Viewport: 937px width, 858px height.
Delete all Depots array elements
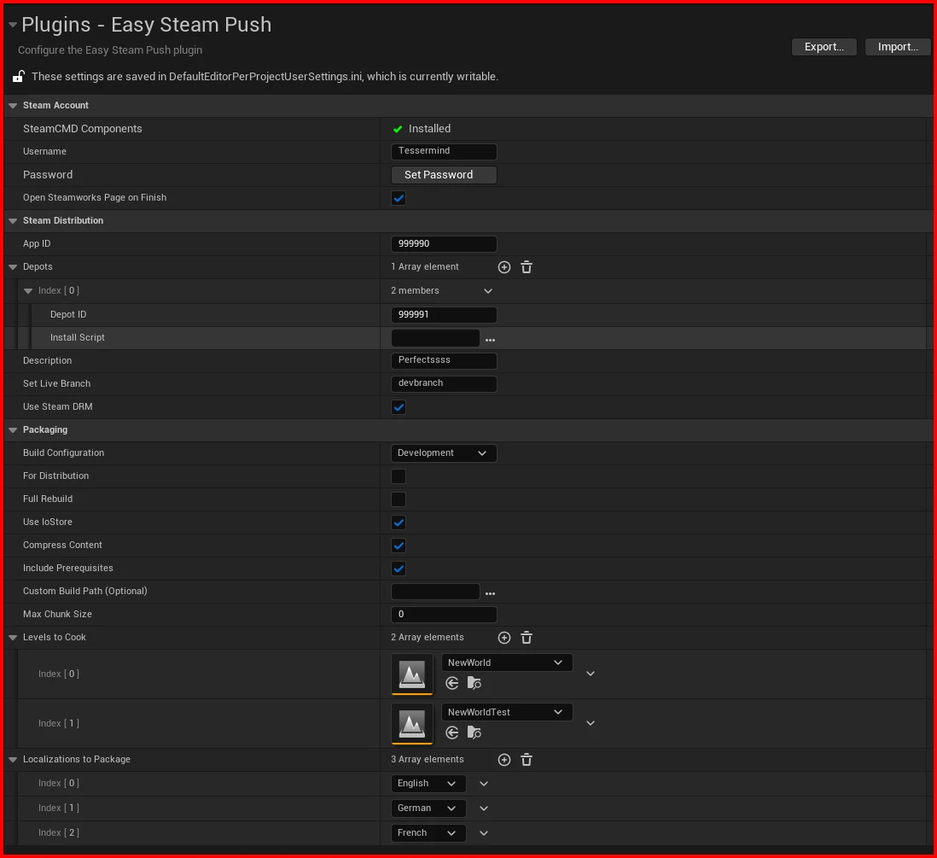click(x=526, y=266)
